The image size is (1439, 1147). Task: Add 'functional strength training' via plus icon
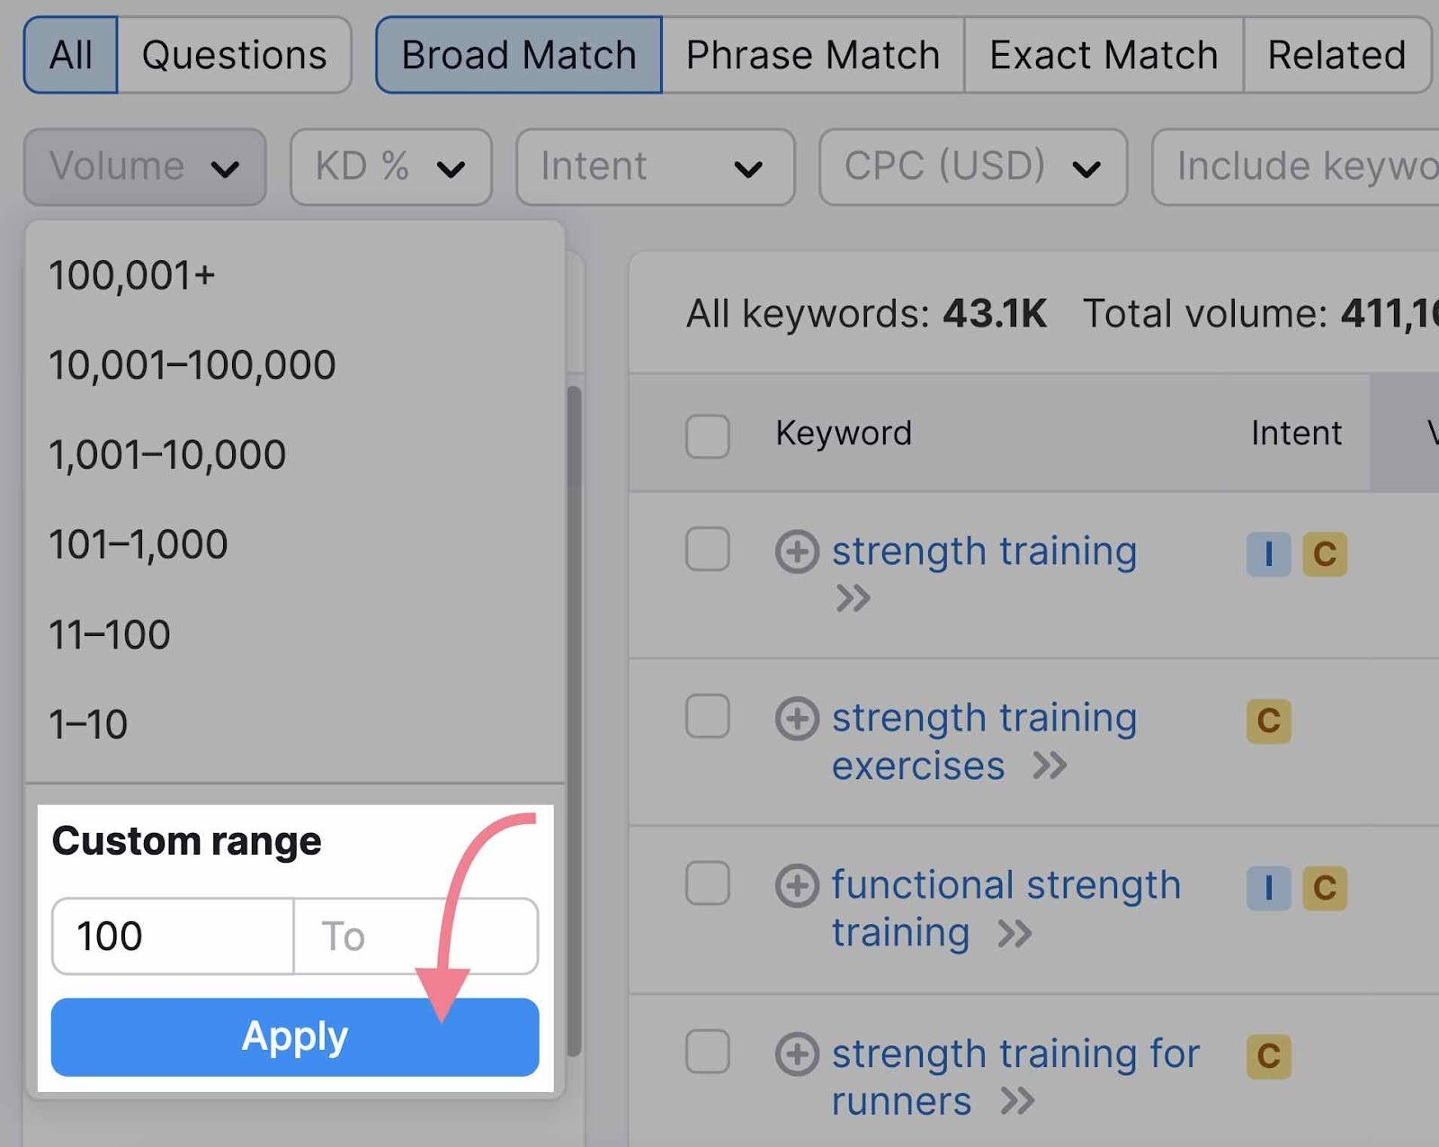point(797,885)
